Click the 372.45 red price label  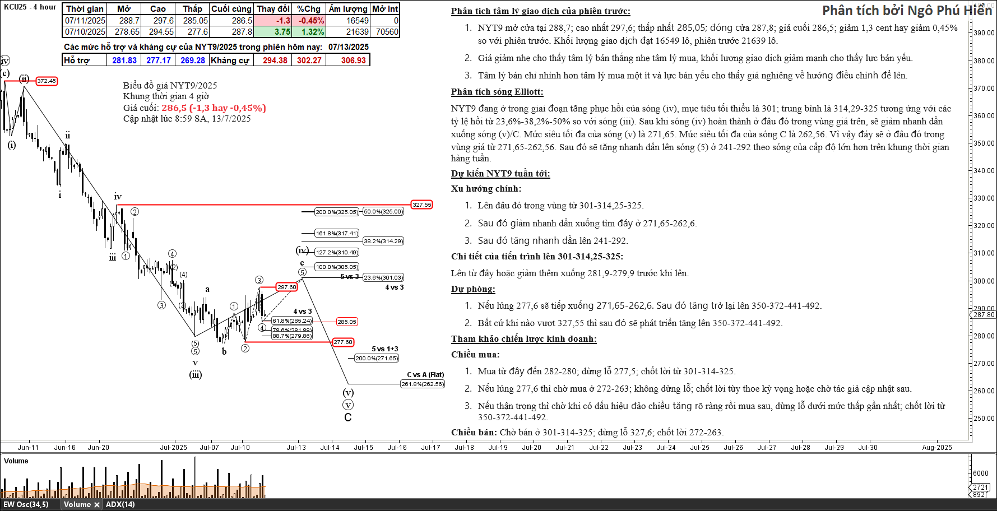point(47,81)
